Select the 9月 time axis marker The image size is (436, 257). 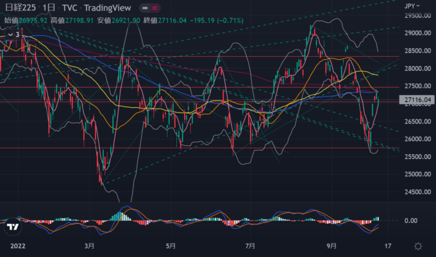[331, 245]
